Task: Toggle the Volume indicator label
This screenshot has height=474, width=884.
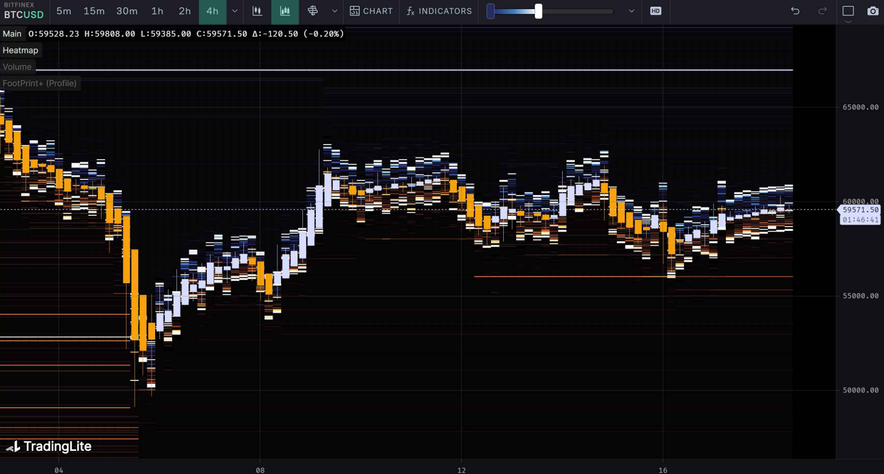Action: [x=17, y=67]
